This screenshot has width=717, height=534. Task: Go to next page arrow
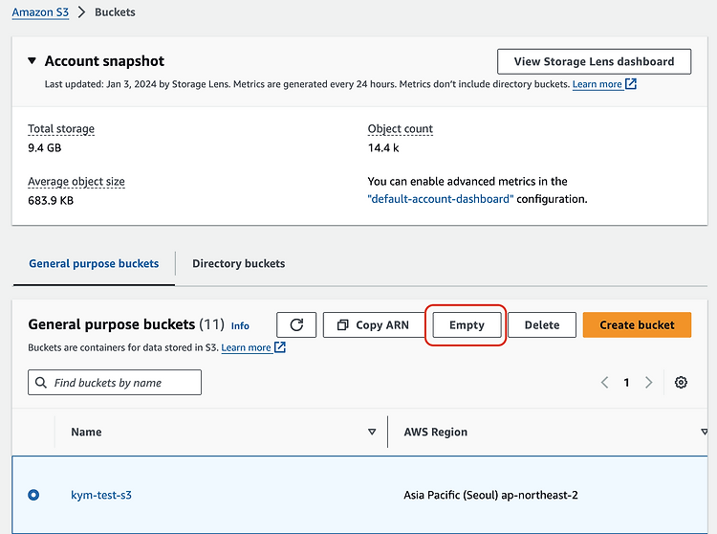648,382
